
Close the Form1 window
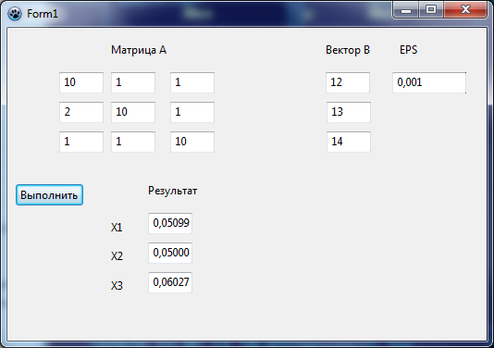click(x=465, y=10)
